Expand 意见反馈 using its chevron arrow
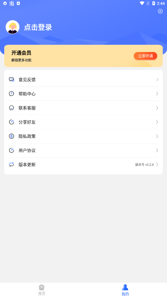This screenshot has height=298, width=167. point(157,80)
